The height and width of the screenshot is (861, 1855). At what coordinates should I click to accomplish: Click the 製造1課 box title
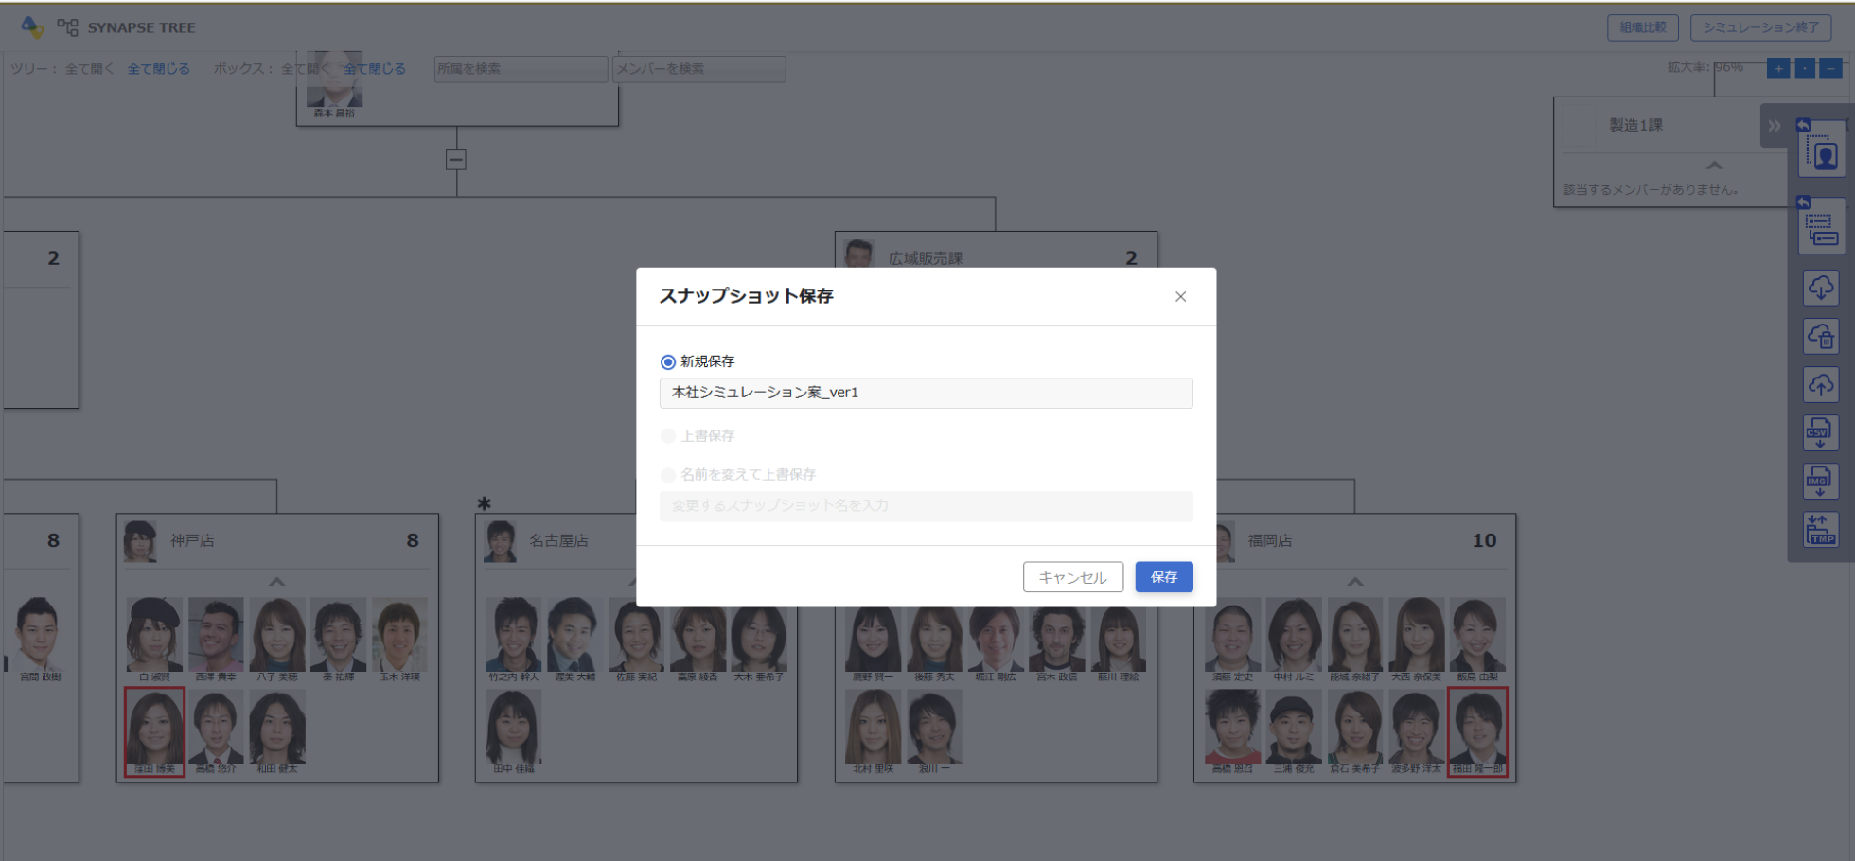coord(1636,125)
